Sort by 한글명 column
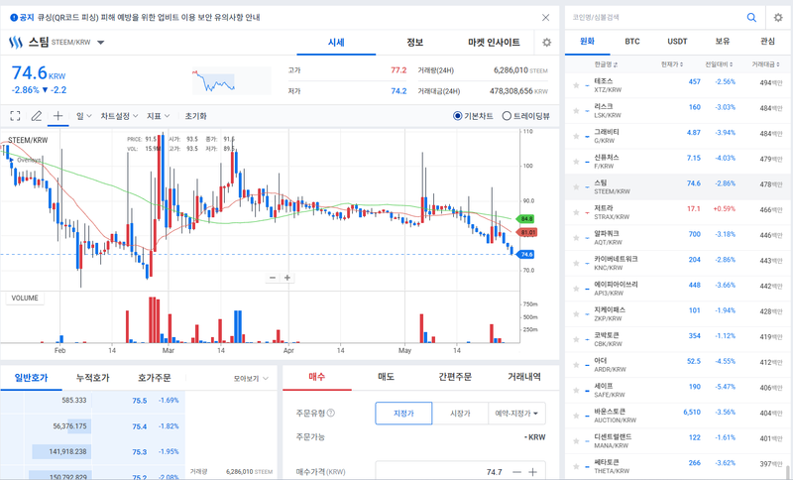793x480 pixels. pos(606,64)
